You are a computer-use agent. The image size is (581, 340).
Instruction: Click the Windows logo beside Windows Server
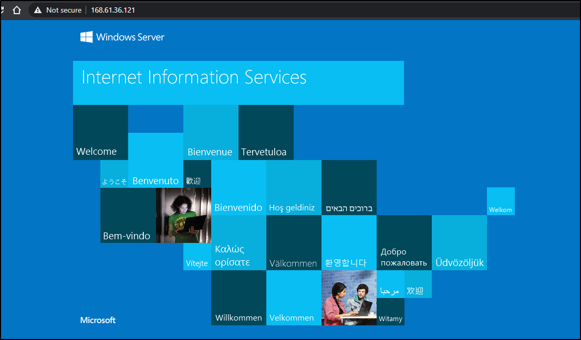86,37
